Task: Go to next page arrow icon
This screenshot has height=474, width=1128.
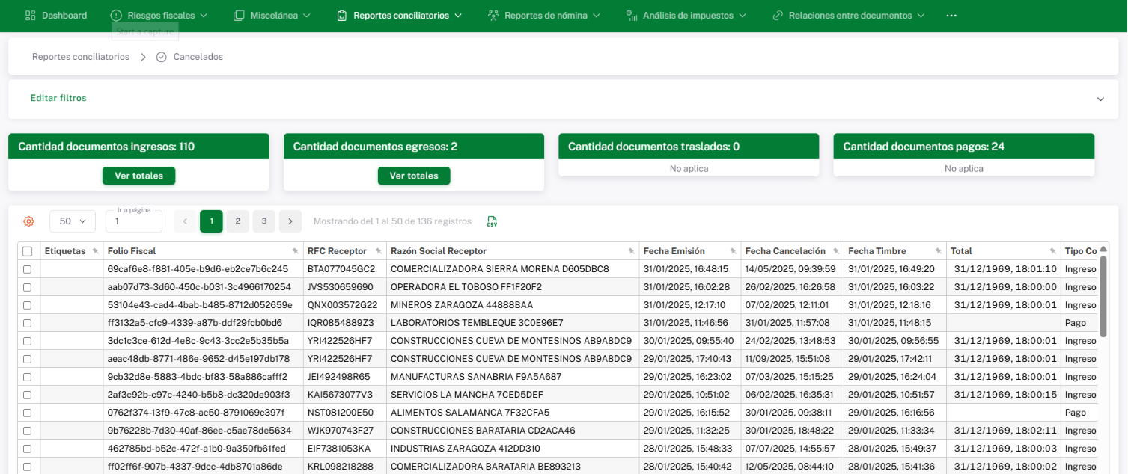Action: click(x=290, y=221)
